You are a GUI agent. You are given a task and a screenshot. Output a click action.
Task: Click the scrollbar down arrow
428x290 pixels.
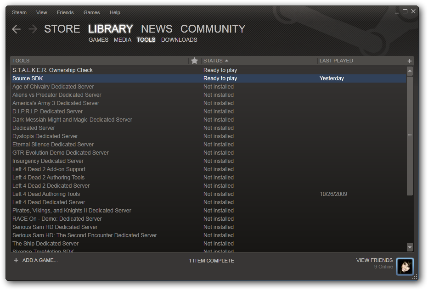click(x=410, y=247)
